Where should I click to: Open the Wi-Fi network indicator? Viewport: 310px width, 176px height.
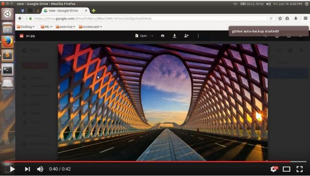pos(235,4)
